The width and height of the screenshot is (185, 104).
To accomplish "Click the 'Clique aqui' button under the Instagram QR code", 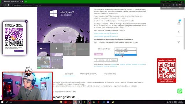I will (19, 51).
